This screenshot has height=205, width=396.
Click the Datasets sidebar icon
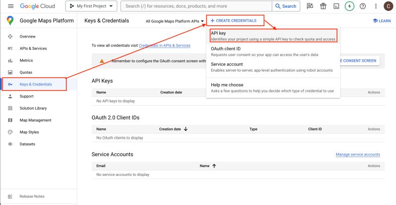(10, 144)
